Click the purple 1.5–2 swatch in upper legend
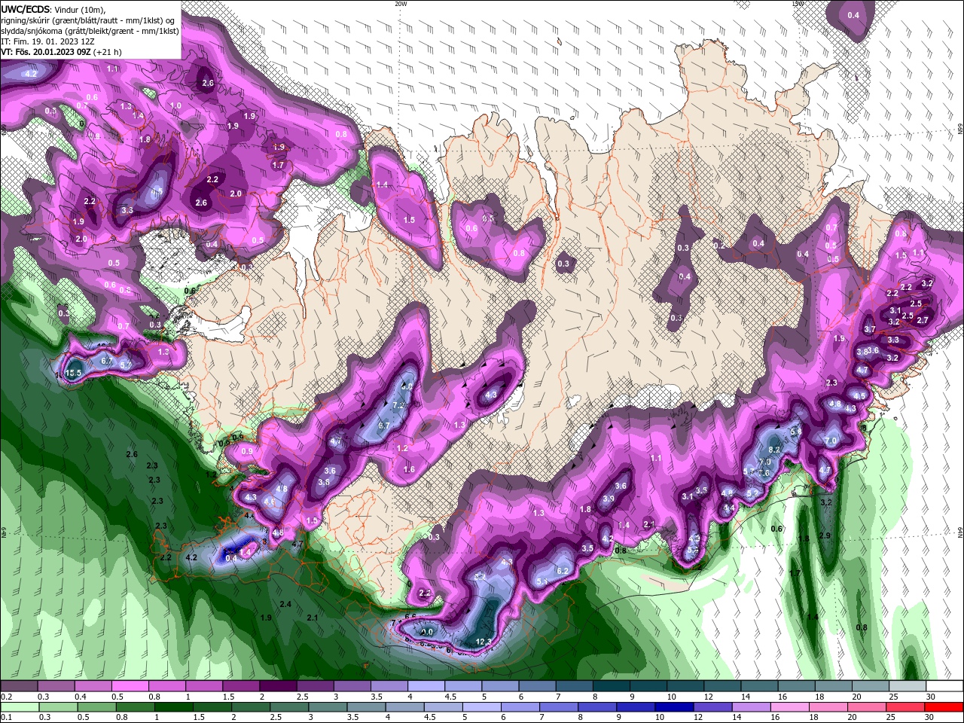 (x=240, y=686)
